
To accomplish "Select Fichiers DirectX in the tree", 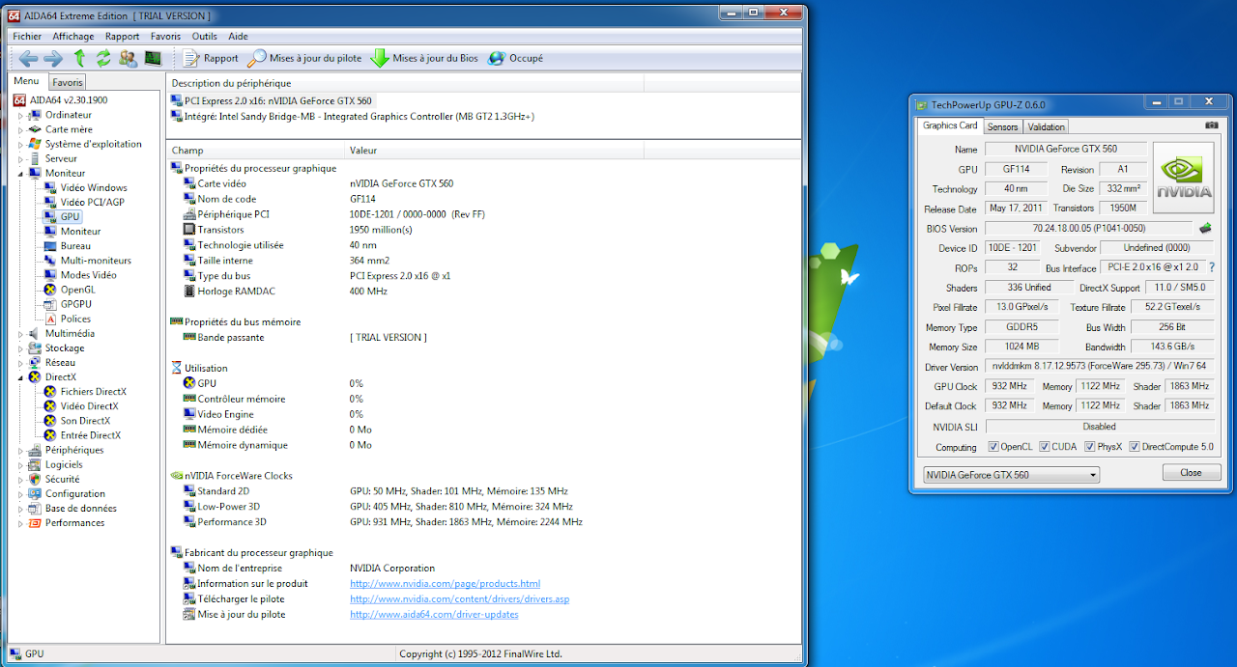I will click(85, 392).
